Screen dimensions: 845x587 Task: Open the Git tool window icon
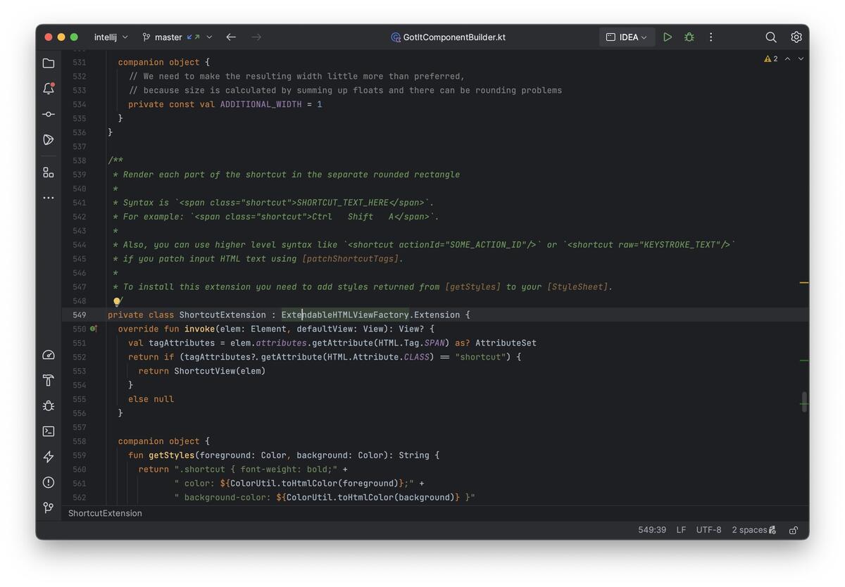pyautogui.click(x=49, y=507)
